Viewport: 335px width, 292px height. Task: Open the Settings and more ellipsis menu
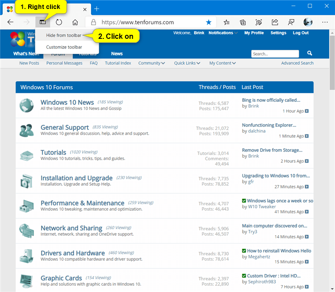[325, 22]
